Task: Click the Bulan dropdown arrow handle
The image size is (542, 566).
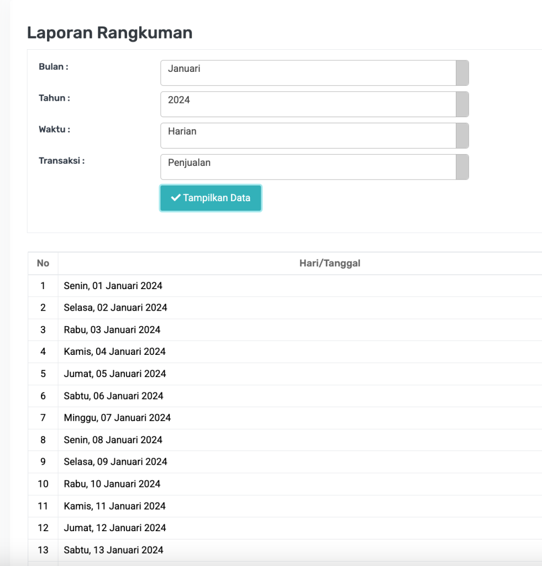Action: pos(462,73)
